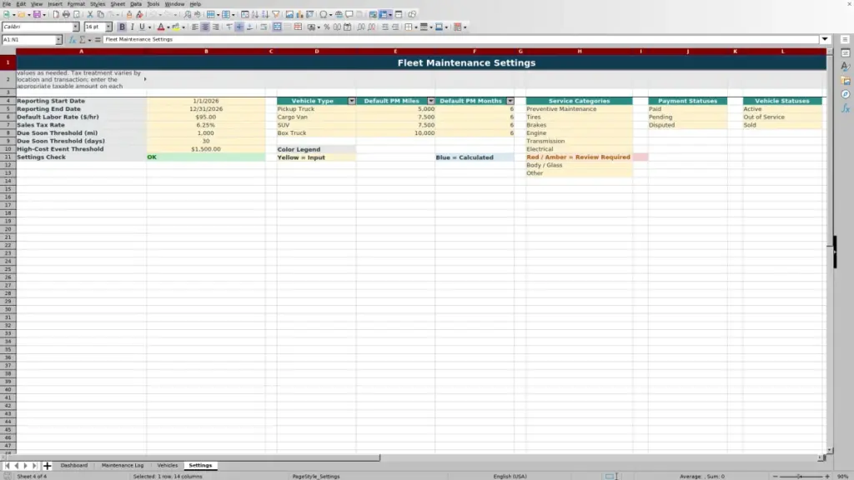Switch to the Maintenance Log sheet tab
Viewport: 854px width, 480px height.
123,465
